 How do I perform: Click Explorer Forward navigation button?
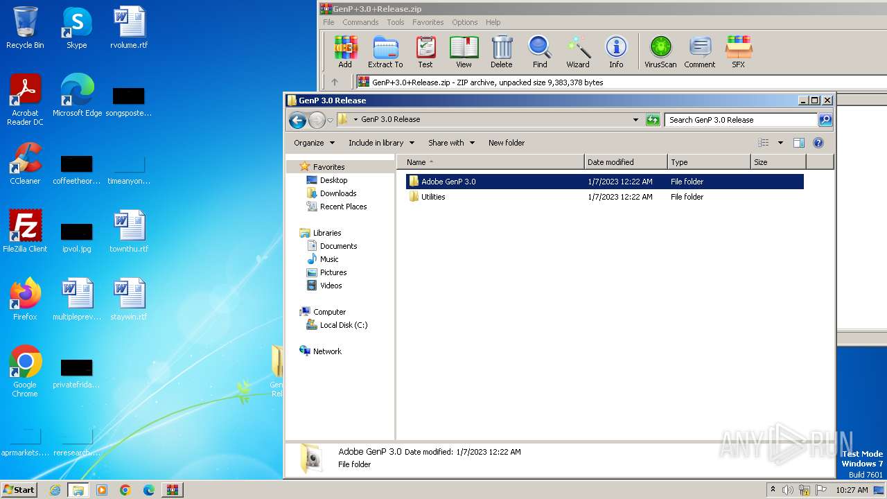(x=317, y=120)
